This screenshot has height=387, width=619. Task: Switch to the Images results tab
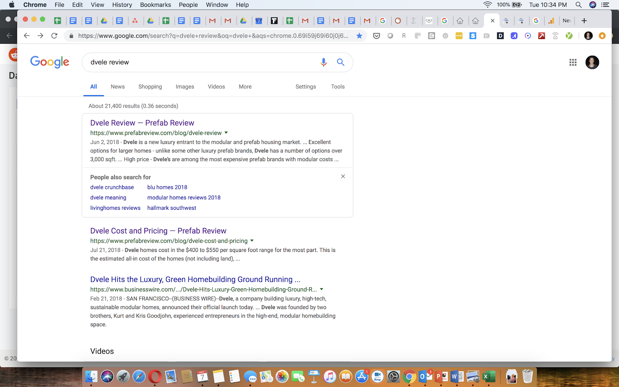185,87
